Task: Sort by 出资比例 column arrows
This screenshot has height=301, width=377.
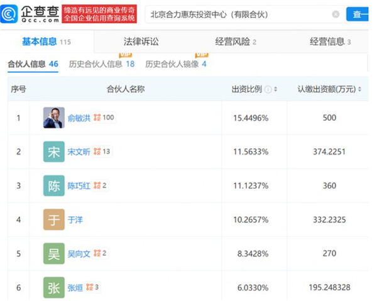Action: pos(276,89)
